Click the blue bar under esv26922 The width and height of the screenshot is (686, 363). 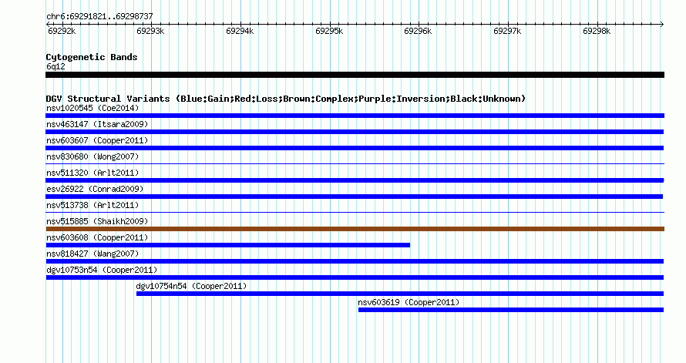(x=355, y=197)
